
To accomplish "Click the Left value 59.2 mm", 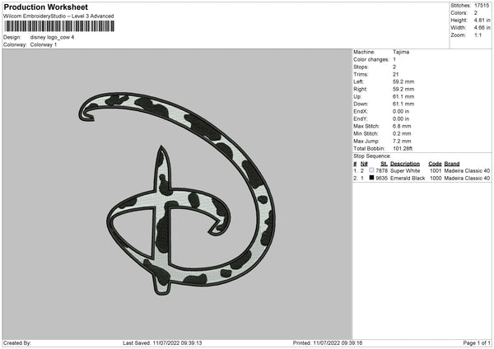I will pos(403,81).
